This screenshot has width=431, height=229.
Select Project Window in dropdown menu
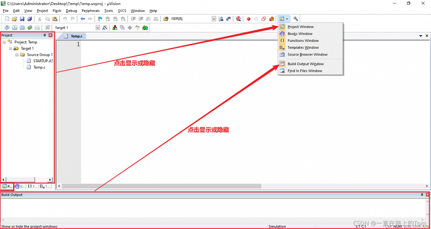pos(310,27)
